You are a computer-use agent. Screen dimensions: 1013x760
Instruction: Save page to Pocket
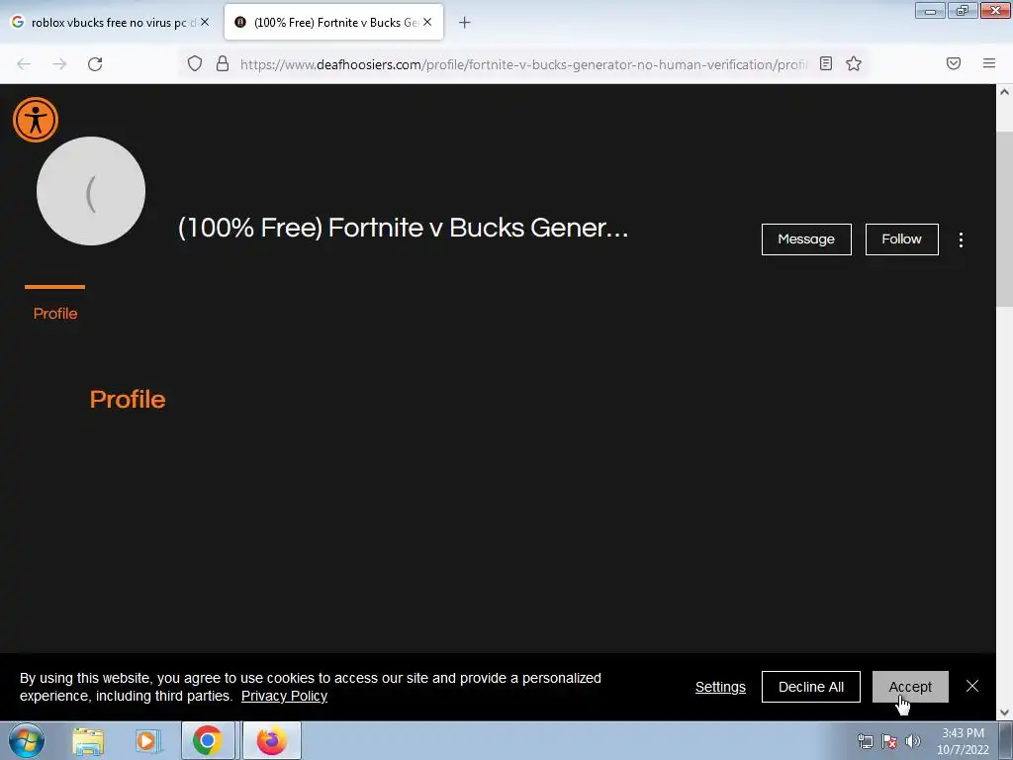point(954,63)
